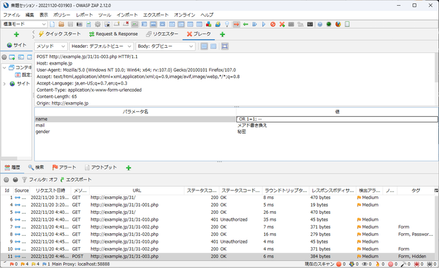The width and height of the screenshot is (439, 268).
Task: Click the history table column options button
Action: [436, 191]
